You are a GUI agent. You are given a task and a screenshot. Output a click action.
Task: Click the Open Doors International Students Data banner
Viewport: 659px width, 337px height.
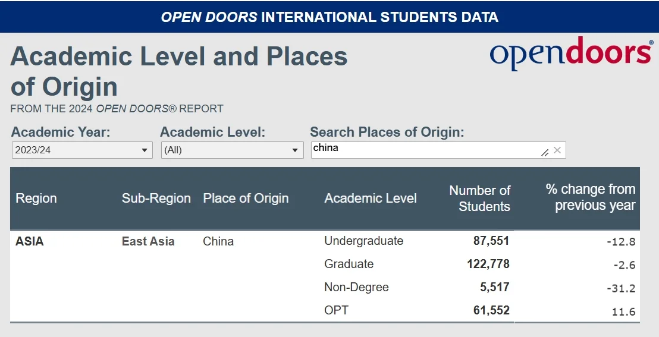point(329,16)
